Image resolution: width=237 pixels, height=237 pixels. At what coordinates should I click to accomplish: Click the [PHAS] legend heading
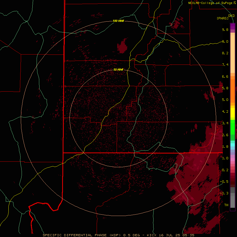pos(223,18)
